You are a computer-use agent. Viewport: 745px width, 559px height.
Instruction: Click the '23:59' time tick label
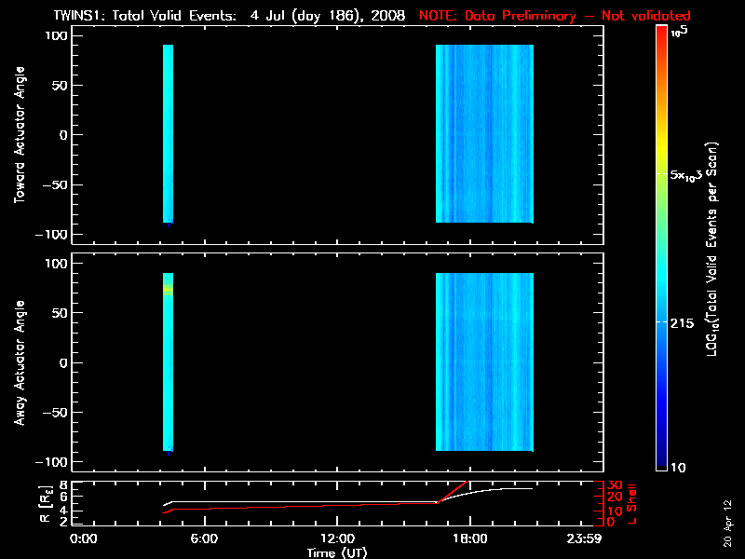point(585,539)
